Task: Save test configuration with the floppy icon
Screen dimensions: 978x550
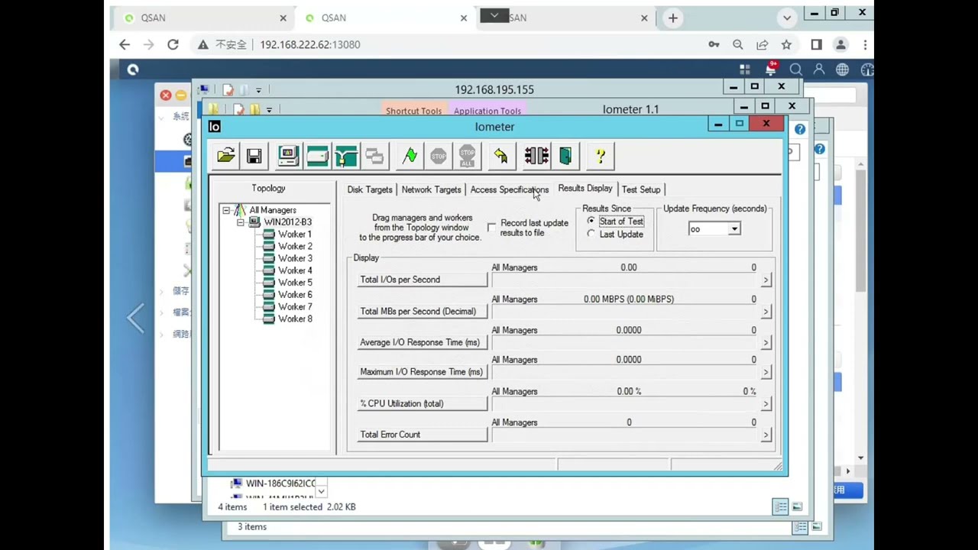Action: (254, 156)
